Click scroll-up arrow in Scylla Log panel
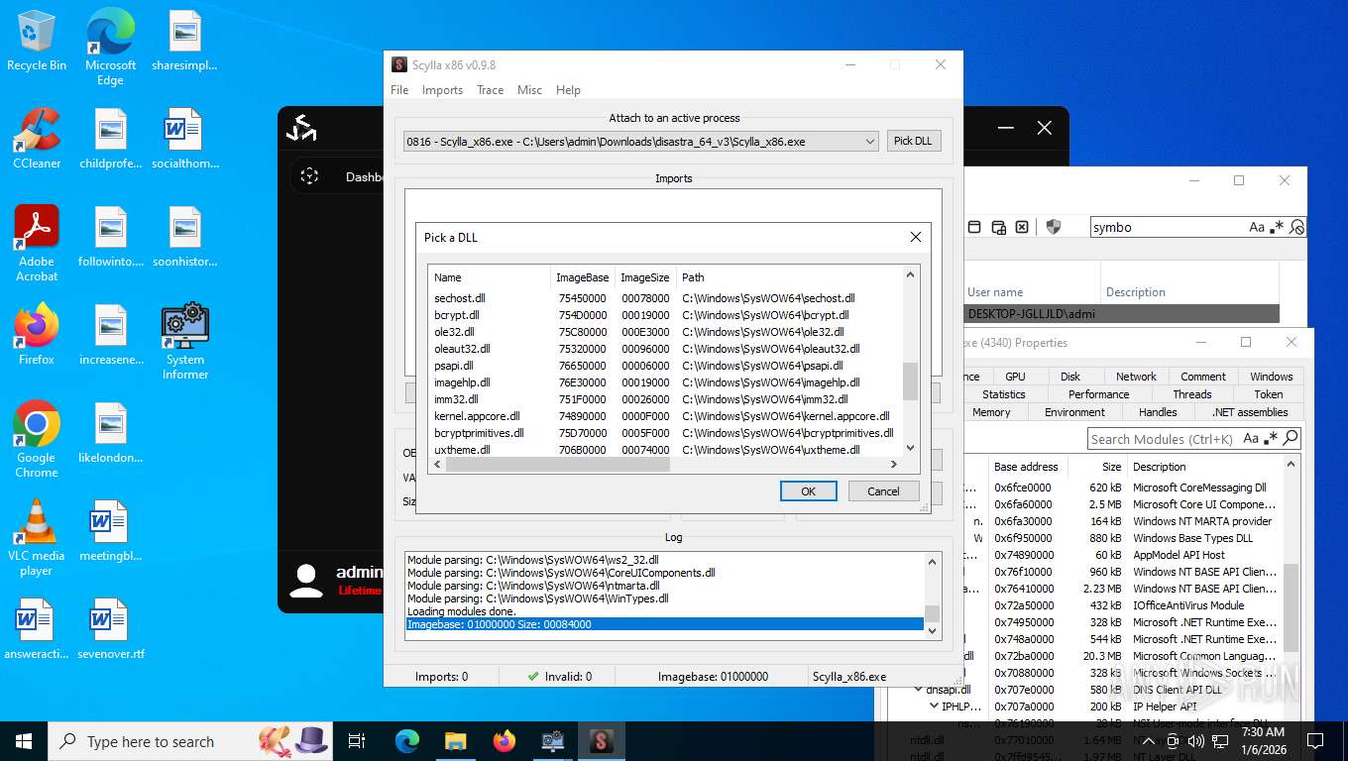This screenshot has width=1348, height=761. 932,562
